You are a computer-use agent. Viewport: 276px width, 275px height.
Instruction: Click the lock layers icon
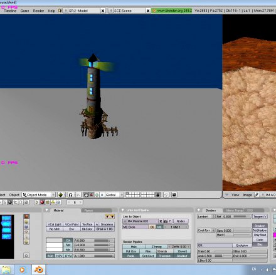(158, 195)
